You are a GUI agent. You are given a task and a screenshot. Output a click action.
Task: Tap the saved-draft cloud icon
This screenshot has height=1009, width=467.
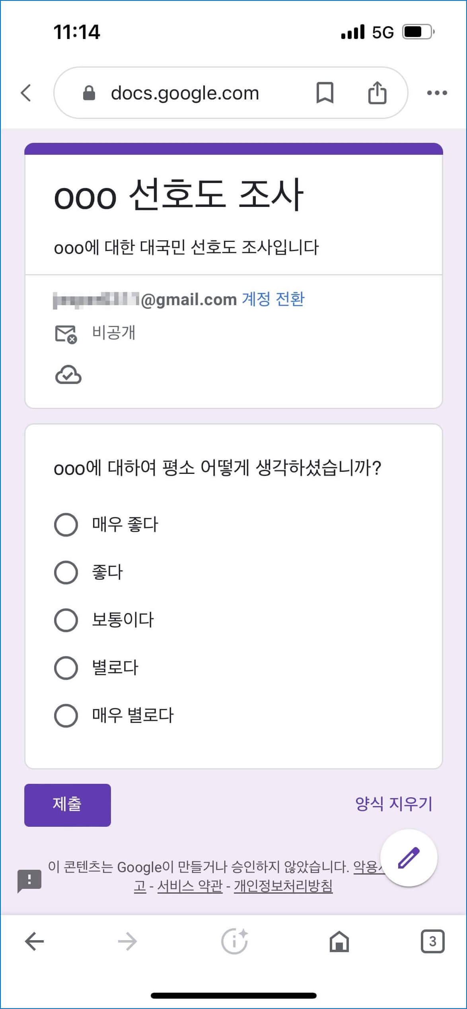click(x=68, y=373)
